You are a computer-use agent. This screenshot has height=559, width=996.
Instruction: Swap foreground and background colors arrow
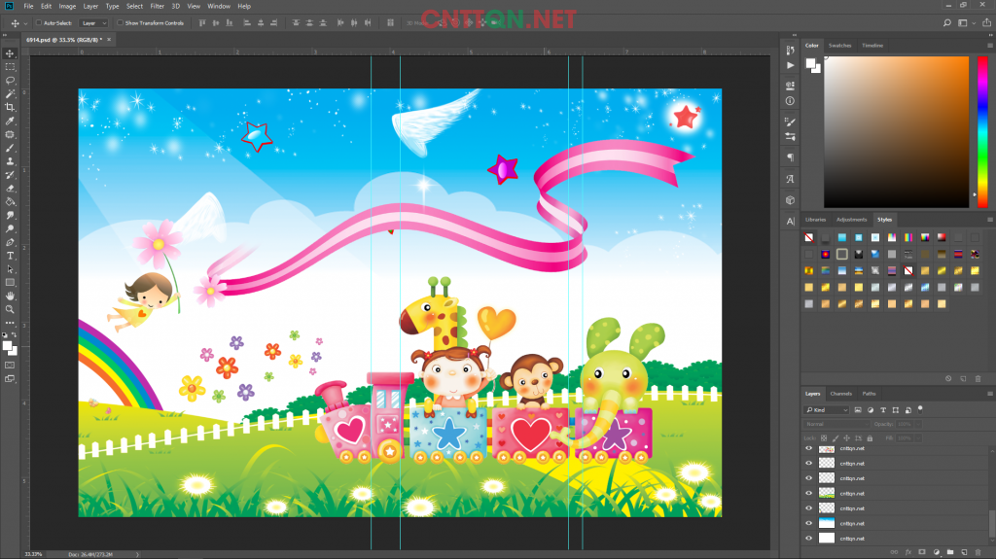tap(14, 334)
